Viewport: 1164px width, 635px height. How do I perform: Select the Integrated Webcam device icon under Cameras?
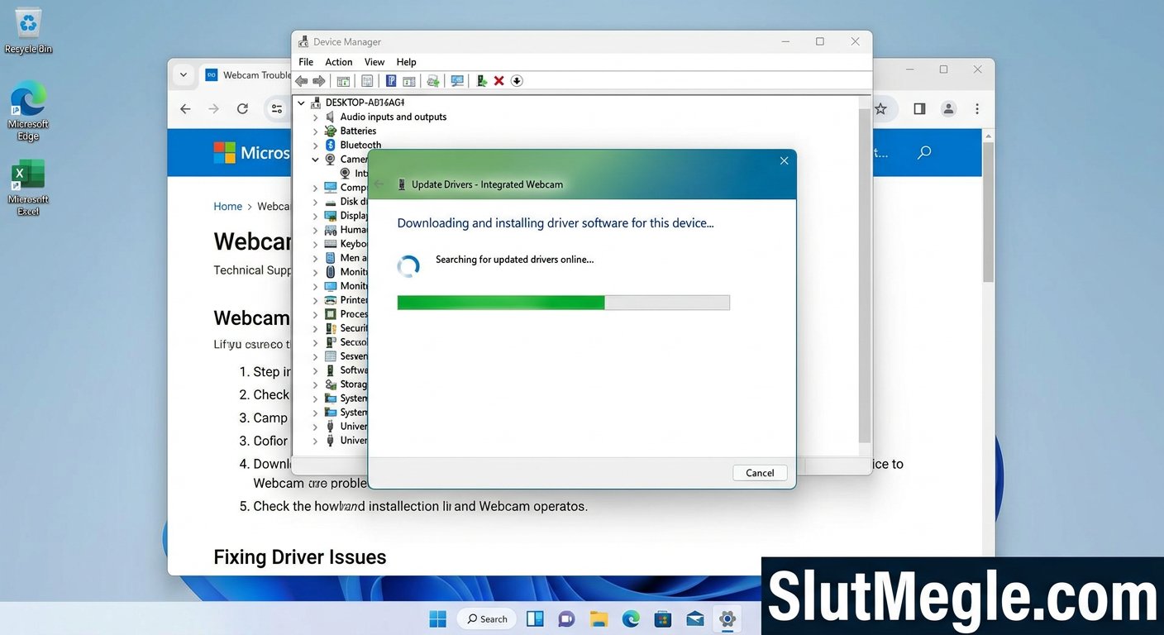(x=346, y=174)
